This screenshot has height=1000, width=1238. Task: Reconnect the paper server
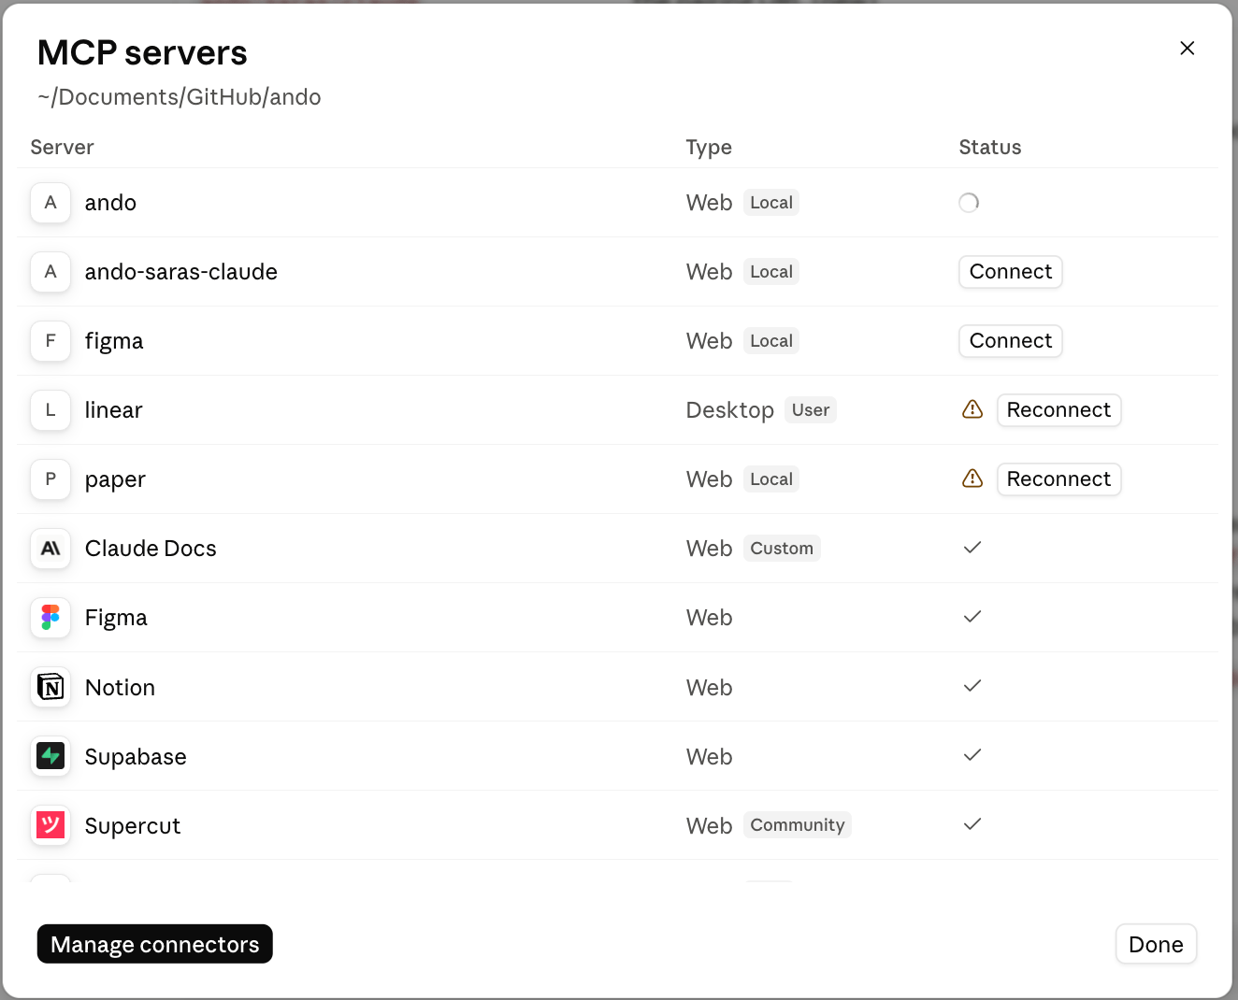[x=1058, y=479]
